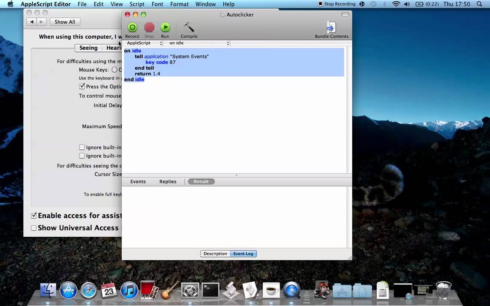This screenshot has width=490, height=306.
Task: Click the clock showing Thu 17:50
Action: point(456,4)
